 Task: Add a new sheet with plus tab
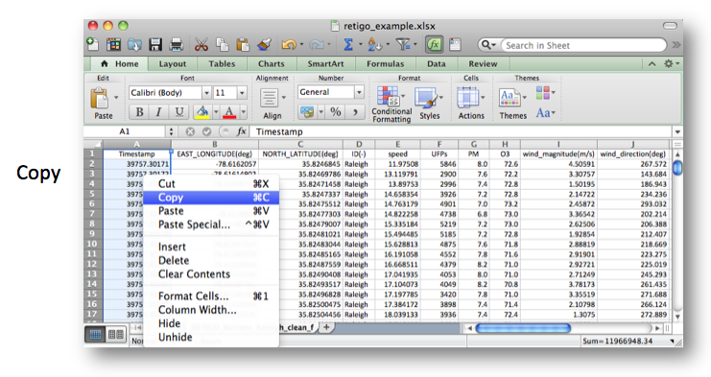[x=326, y=327]
